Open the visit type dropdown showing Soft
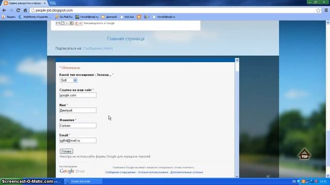 69,80
